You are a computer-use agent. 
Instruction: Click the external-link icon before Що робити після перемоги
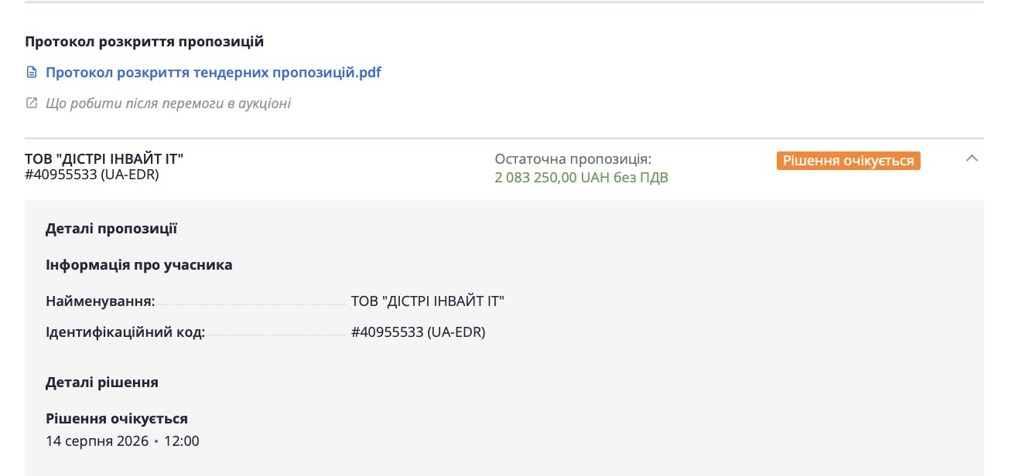point(32,103)
